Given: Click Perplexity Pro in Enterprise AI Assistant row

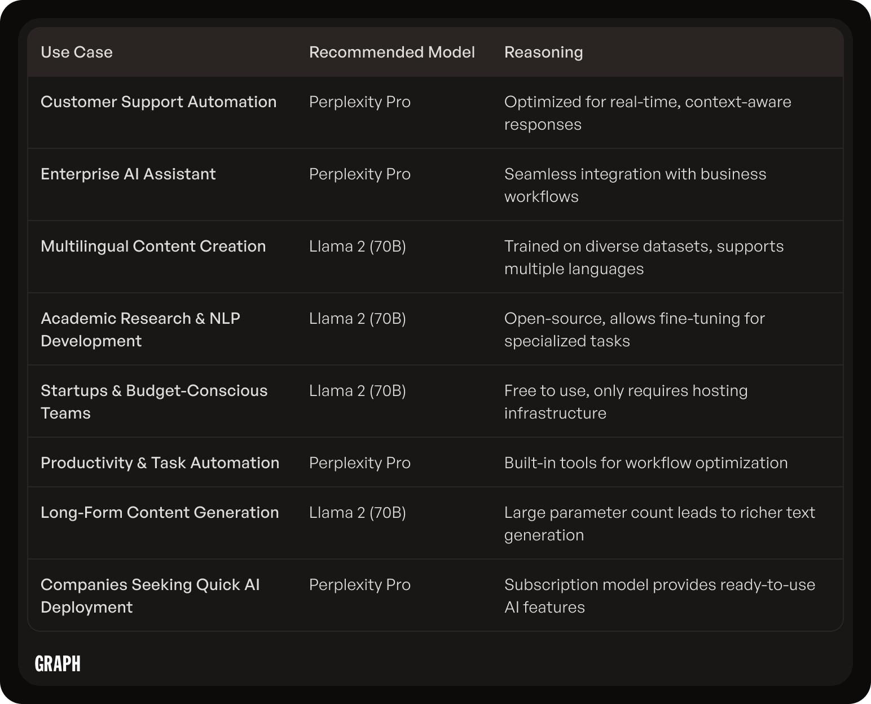Looking at the screenshot, I should (x=360, y=174).
